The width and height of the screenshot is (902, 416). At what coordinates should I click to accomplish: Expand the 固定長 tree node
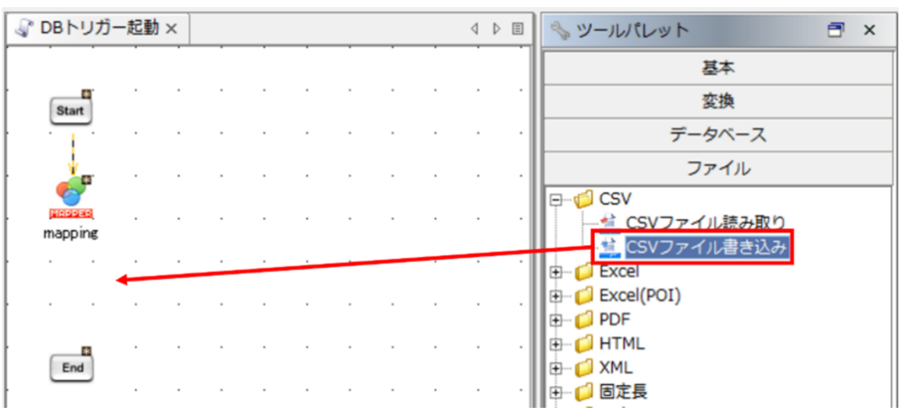point(556,392)
